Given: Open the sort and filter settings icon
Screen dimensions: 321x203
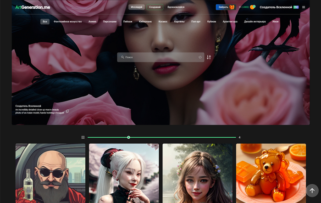Looking at the screenshot, I should (209, 57).
